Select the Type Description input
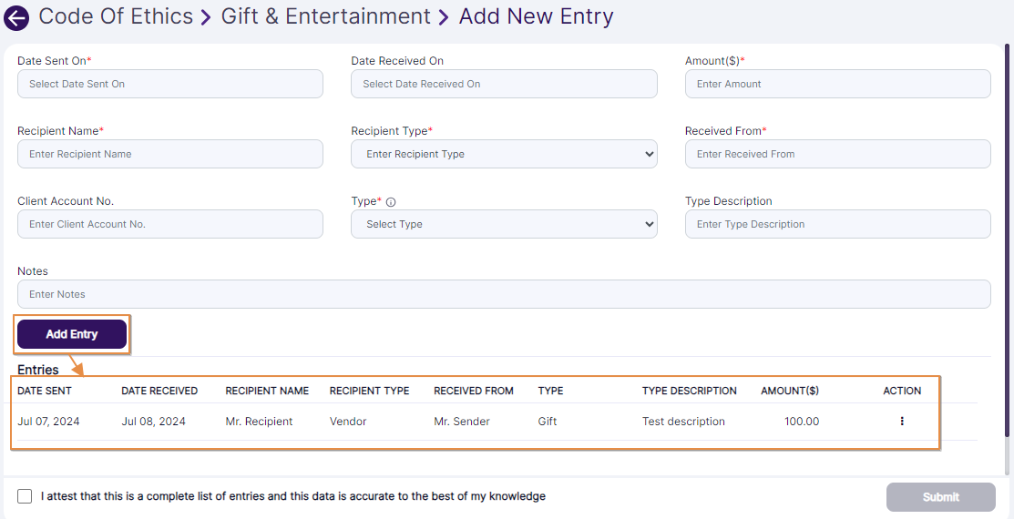The image size is (1014, 519). point(837,224)
